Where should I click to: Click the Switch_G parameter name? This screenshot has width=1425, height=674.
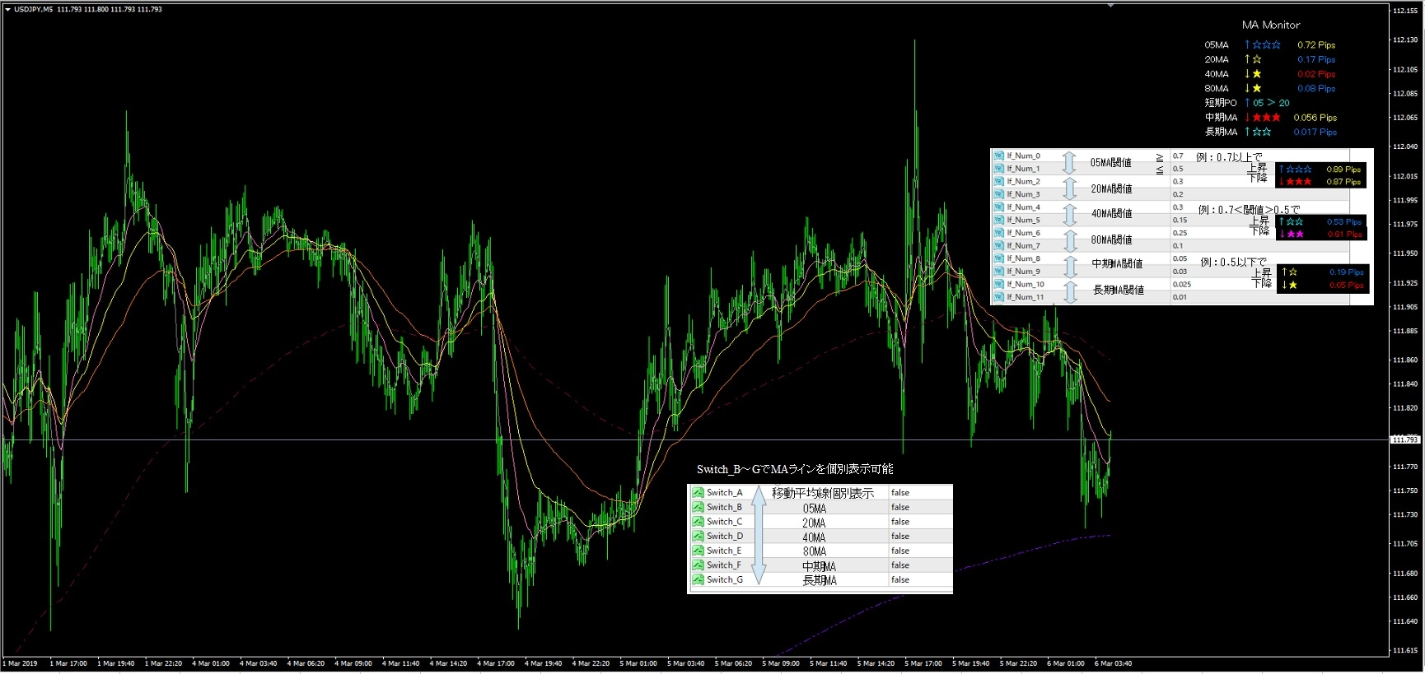(x=725, y=579)
